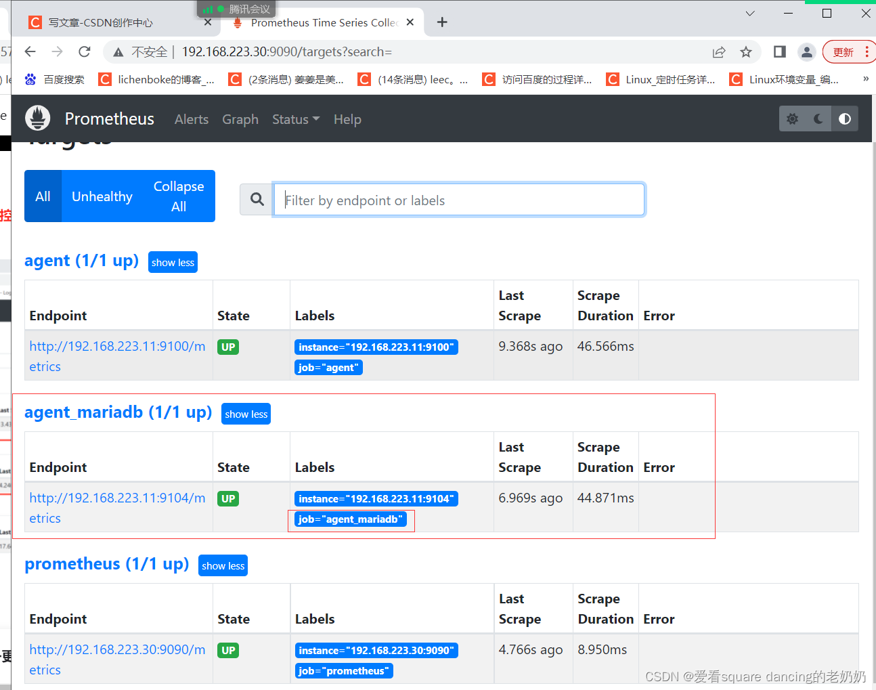
Task: Click the 8.950ms scrape duration value
Action: pyautogui.click(x=602, y=650)
